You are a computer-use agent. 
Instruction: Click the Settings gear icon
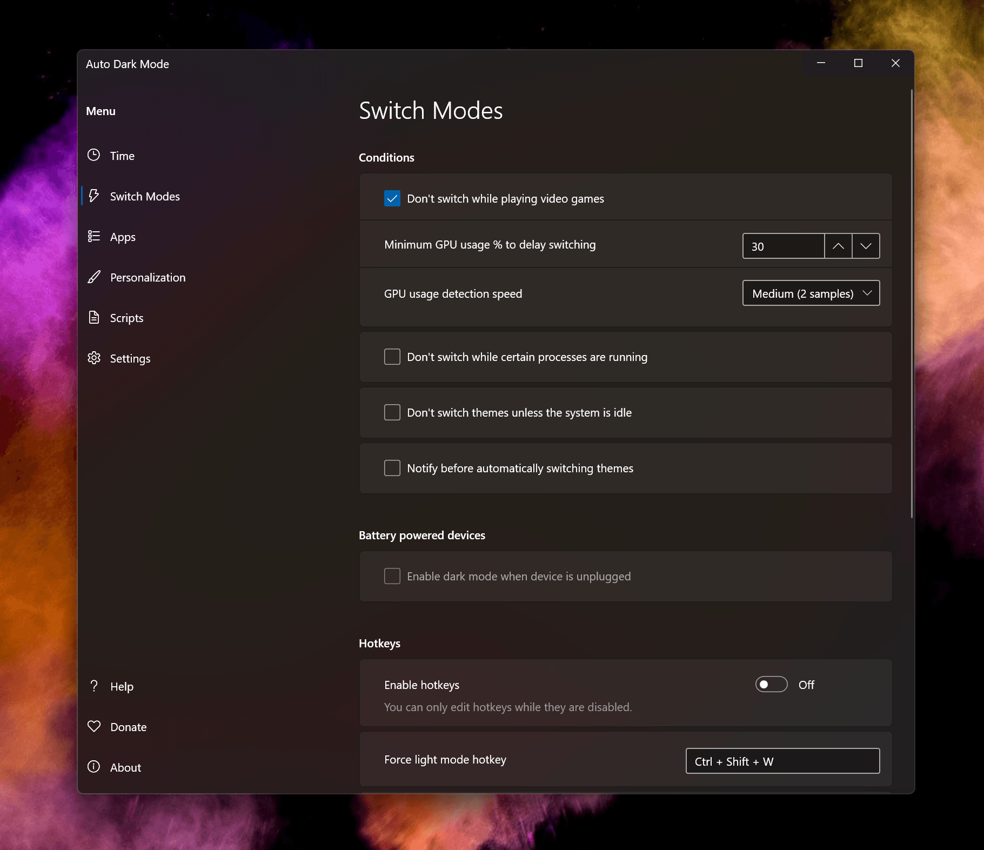[94, 358]
